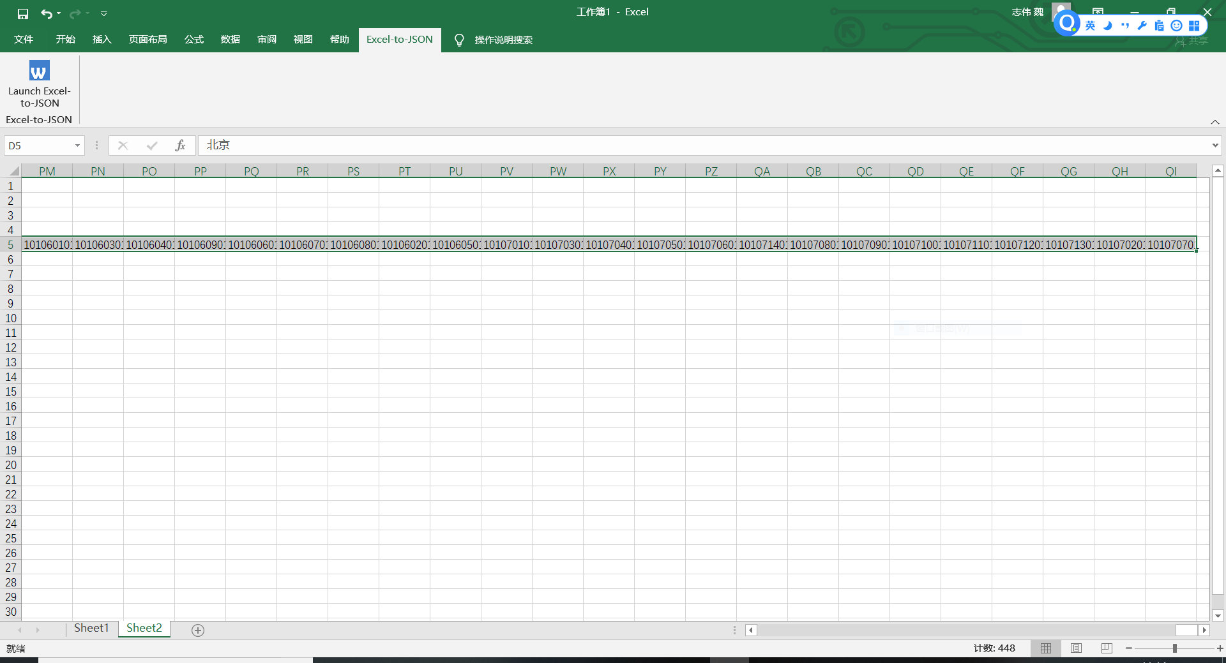Confirm entry with checkmark icon
The width and height of the screenshot is (1226, 663).
point(151,145)
